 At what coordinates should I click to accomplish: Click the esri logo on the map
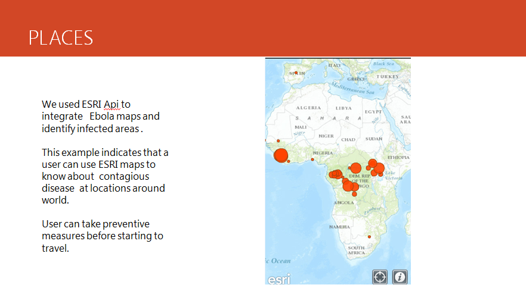[279, 279]
